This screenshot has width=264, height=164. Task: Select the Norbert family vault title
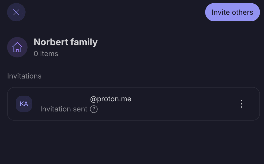(x=65, y=42)
